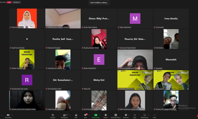Select the Mawadah participant tile
198x119 pixels.
(x=171, y=59)
